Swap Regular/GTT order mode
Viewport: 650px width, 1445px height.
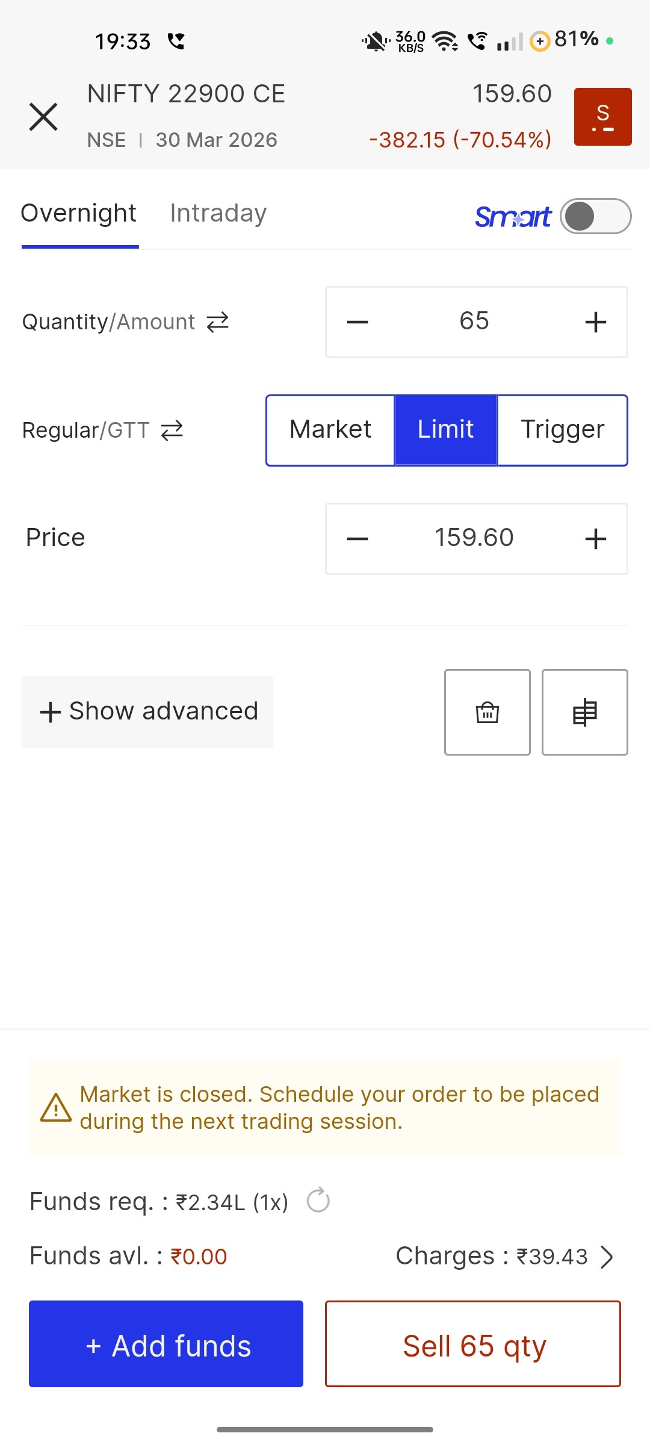pyautogui.click(x=172, y=430)
